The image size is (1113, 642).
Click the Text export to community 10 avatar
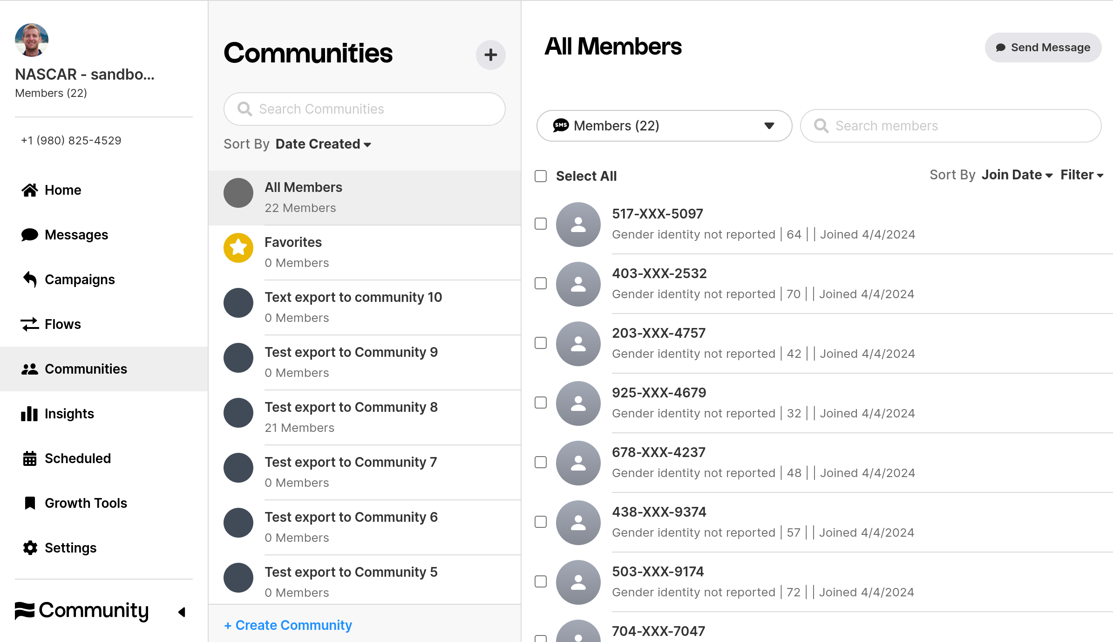point(238,303)
